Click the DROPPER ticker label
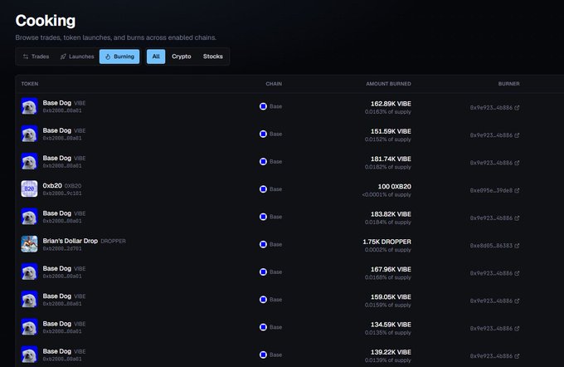The image size is (564, 367). coord(114,241)
